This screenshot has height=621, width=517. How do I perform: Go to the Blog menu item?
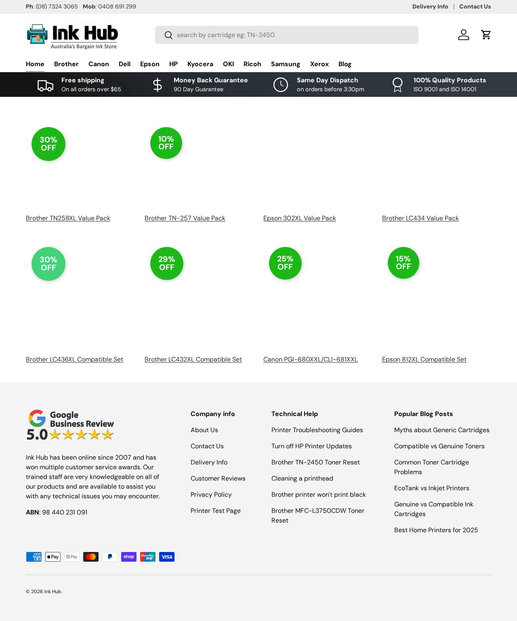[x=345, y=64]
